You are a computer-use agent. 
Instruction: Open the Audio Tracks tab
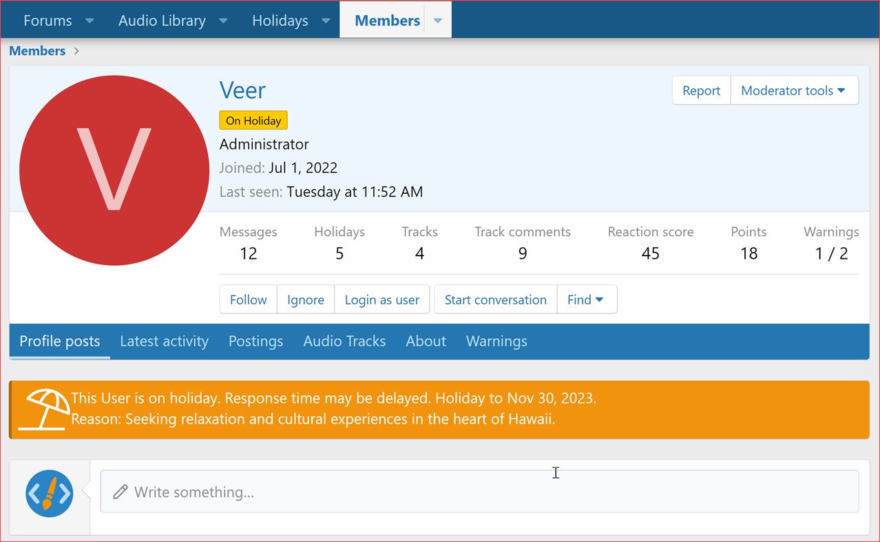coord(344,341)
